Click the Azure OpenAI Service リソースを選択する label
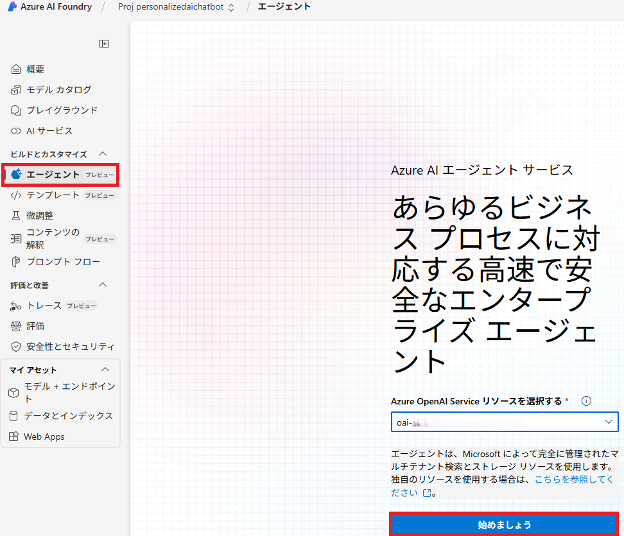624x536 pixels. click(x=476, y=401)
